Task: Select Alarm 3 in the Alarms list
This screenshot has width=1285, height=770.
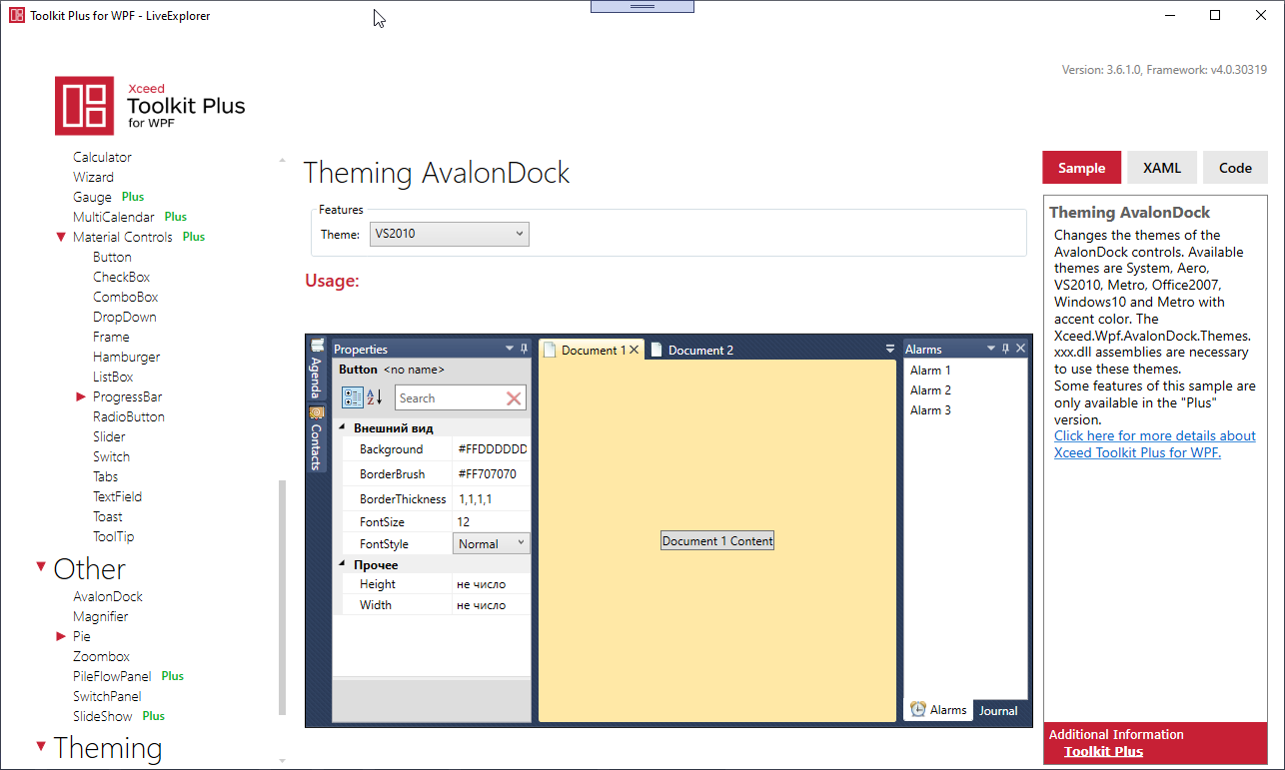Action: pos(930,410)
